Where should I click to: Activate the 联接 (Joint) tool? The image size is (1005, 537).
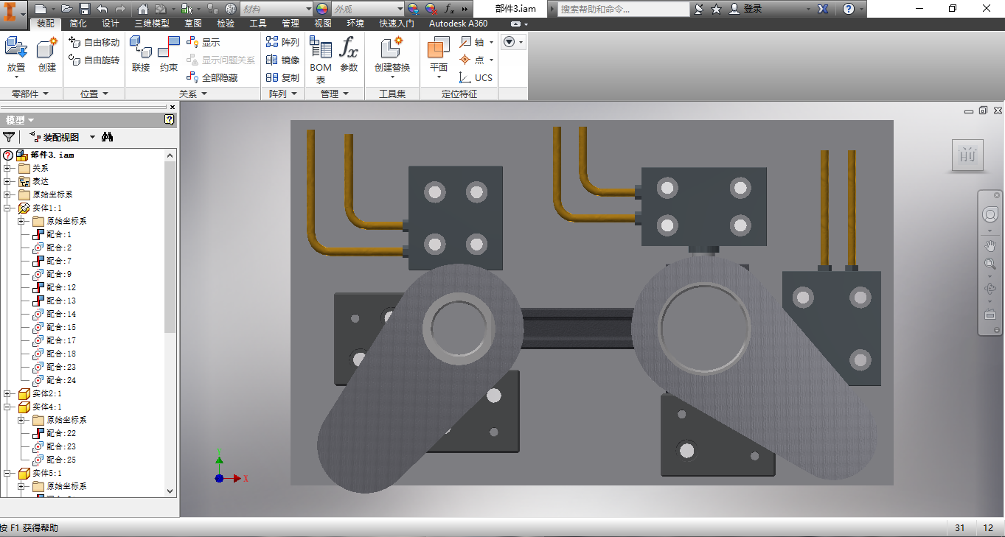tap(141, 55)
